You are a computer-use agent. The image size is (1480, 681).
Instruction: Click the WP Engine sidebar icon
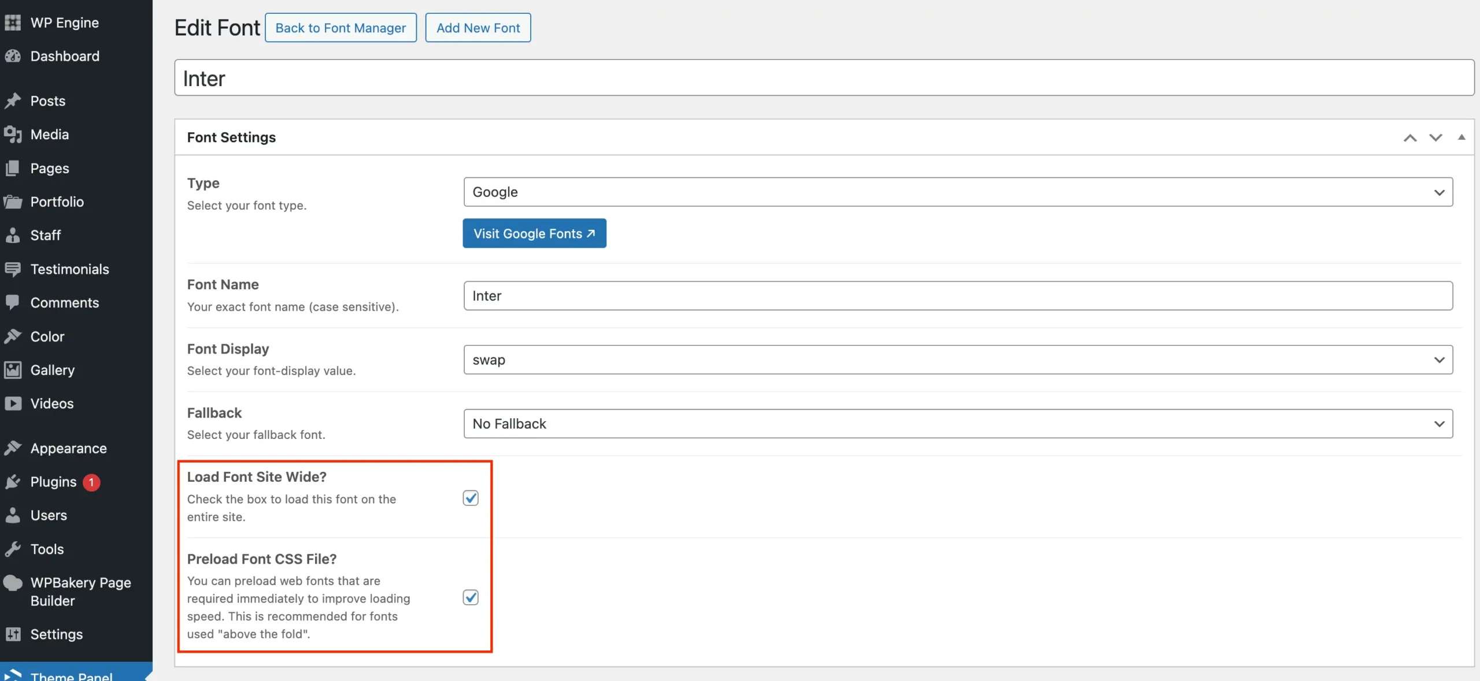pyautogui.click(x=13, y=23)
